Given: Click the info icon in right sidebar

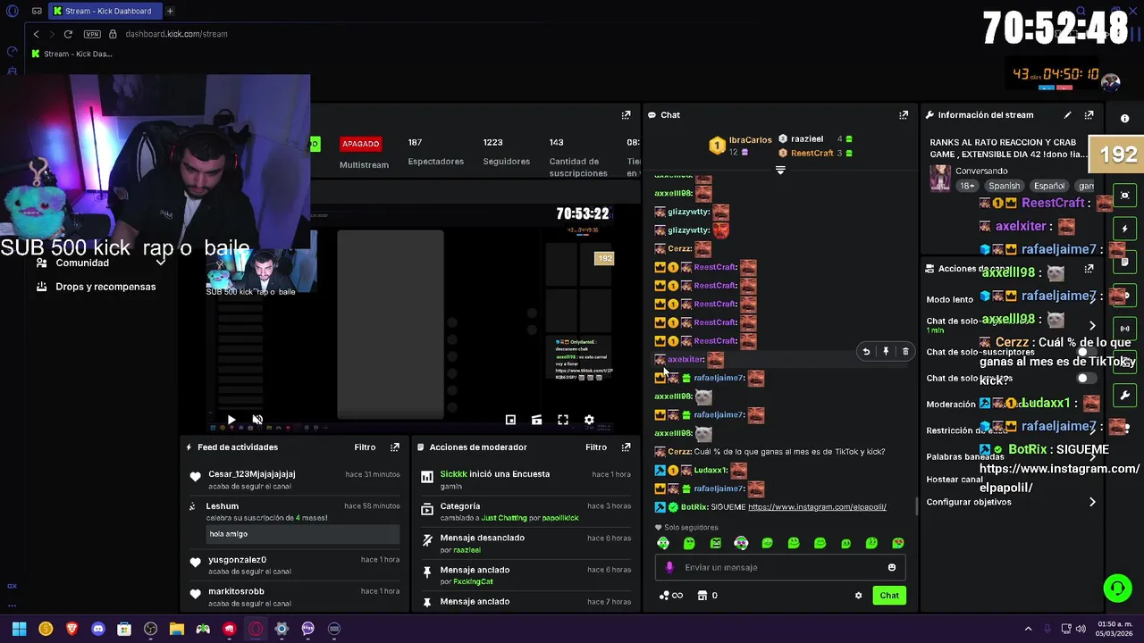Looking at the screenshot, I should click(x=1125, y=119).
